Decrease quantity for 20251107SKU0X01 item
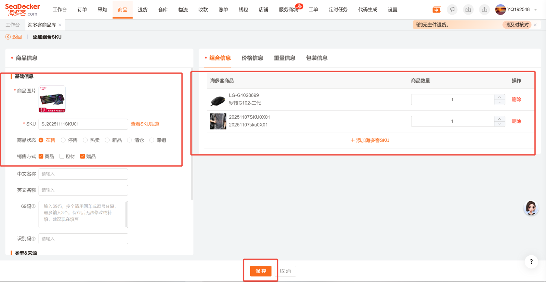 (500, 124)
